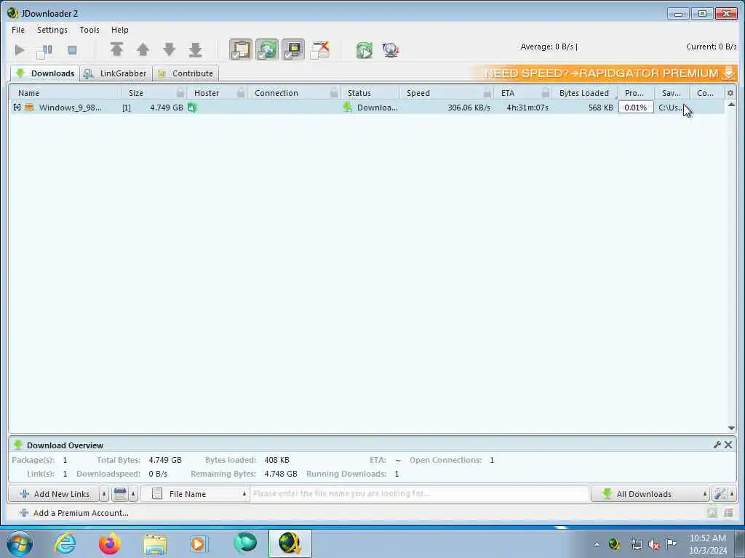
Task: Click scrollbar down arrow in downloads table
Action: click(731, 428)
